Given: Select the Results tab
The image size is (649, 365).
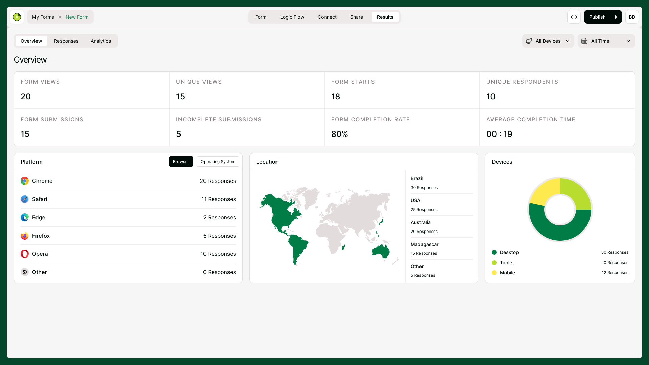Looking at the screenshot, I should click(385, 17).
